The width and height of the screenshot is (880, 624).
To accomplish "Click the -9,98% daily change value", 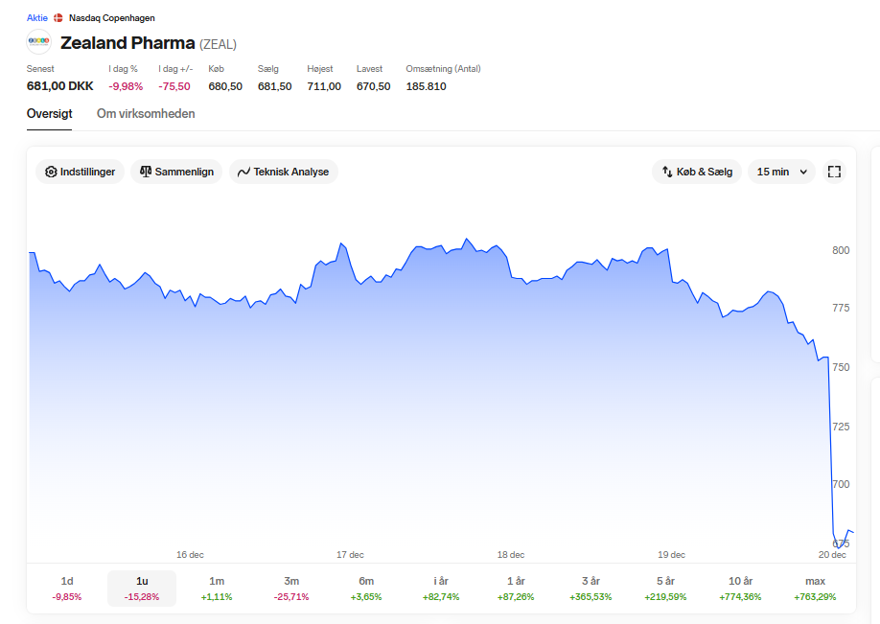I will click(126, 86).
